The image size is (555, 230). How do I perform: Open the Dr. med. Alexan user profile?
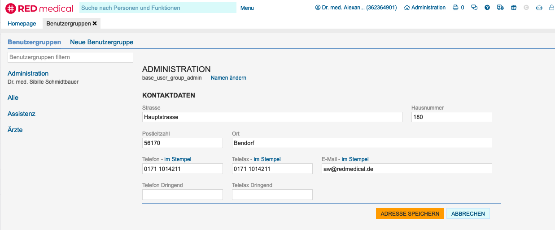pos(356,8)
